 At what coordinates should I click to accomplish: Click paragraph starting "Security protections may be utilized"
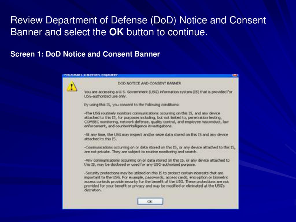pyautogui.click(x=156, y=182)
